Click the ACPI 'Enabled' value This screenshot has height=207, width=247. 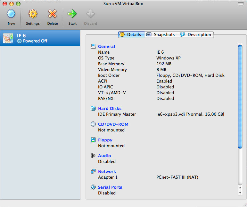(164, 81)
